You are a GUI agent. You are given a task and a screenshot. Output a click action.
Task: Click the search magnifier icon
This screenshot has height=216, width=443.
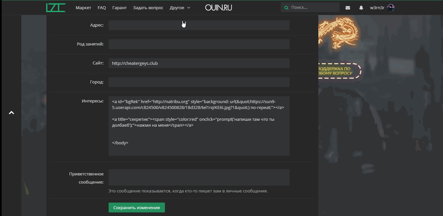tap(287, 8)
